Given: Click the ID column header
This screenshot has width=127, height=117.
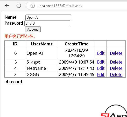Looking at the screenshot, I should [x=15, y=44].
